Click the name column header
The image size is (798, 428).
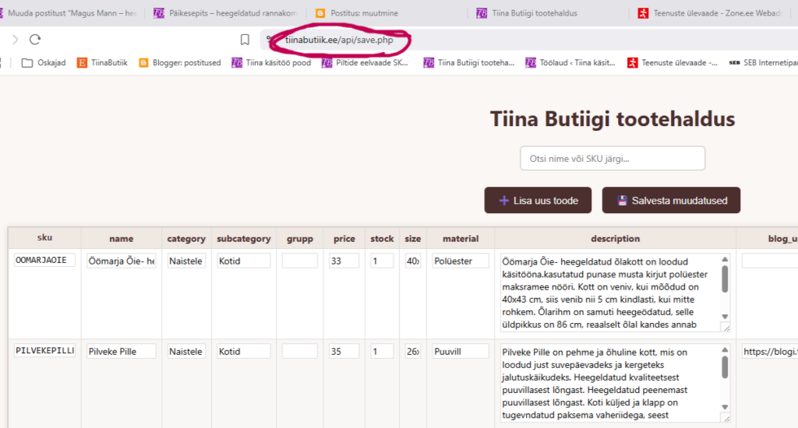[121, 238]
